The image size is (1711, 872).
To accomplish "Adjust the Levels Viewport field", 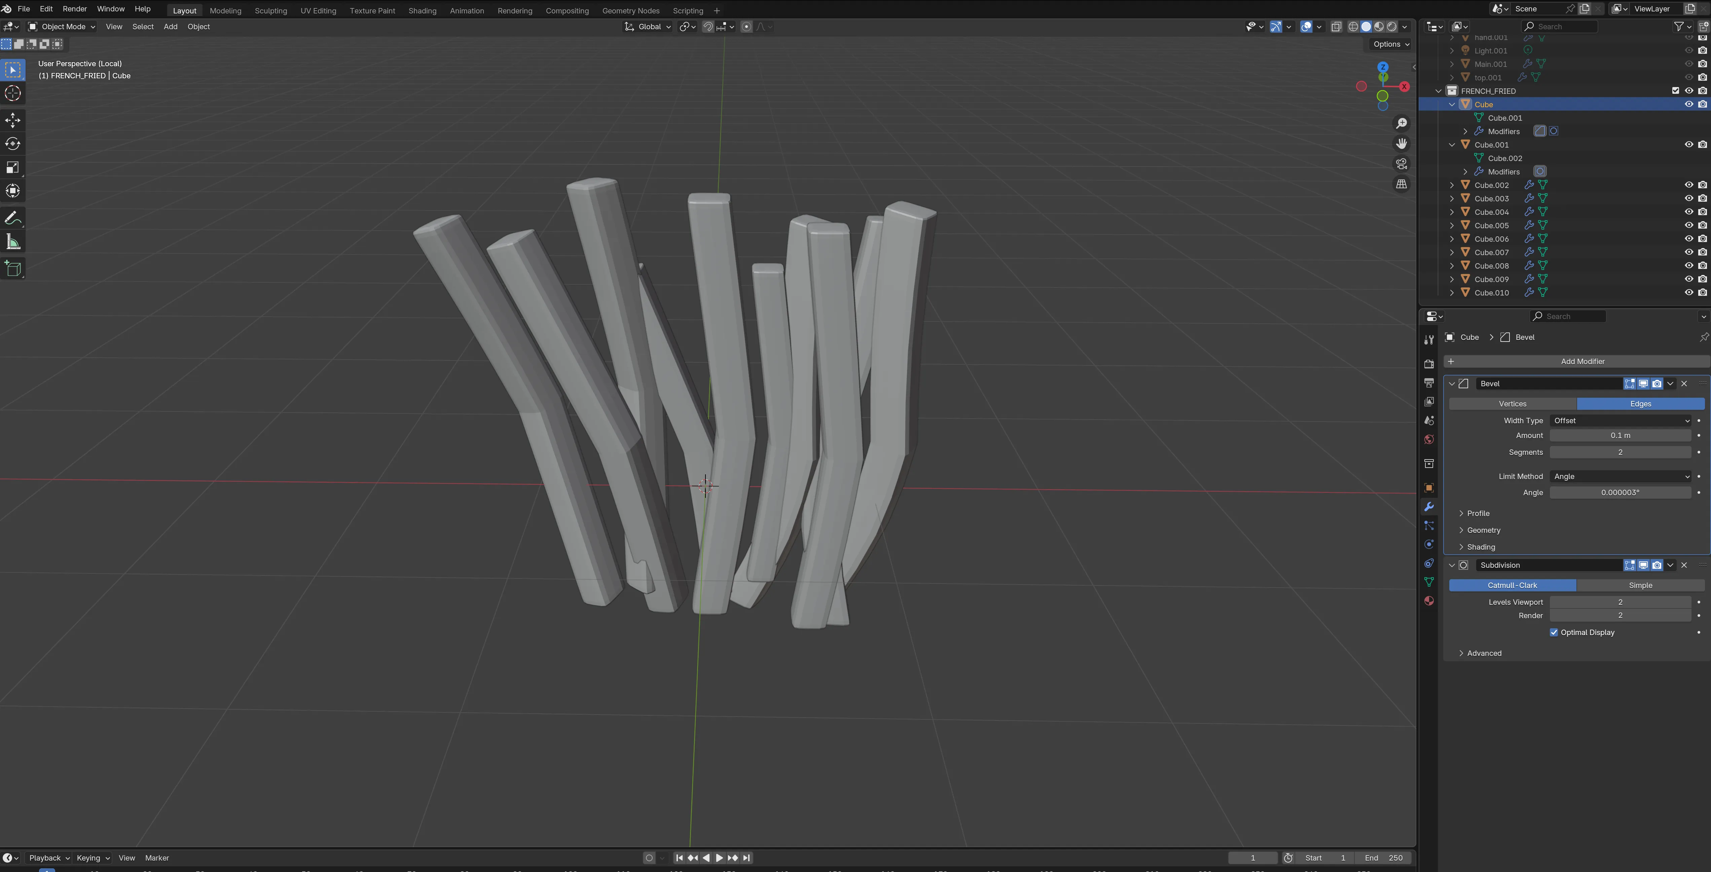I will pyautogui.click(x=1621, y=603).
